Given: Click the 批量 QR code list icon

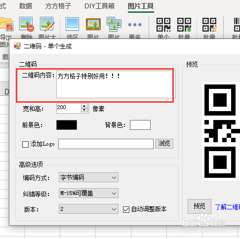Looking at the screenshot, I should (x=184, y=25).
